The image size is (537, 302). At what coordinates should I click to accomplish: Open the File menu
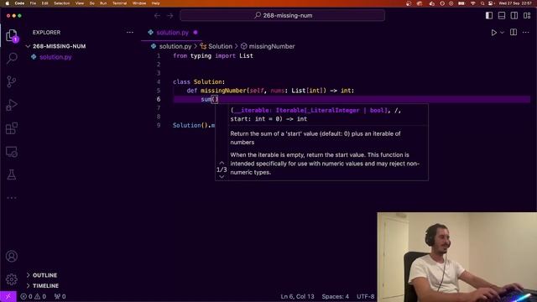point(33,3)
